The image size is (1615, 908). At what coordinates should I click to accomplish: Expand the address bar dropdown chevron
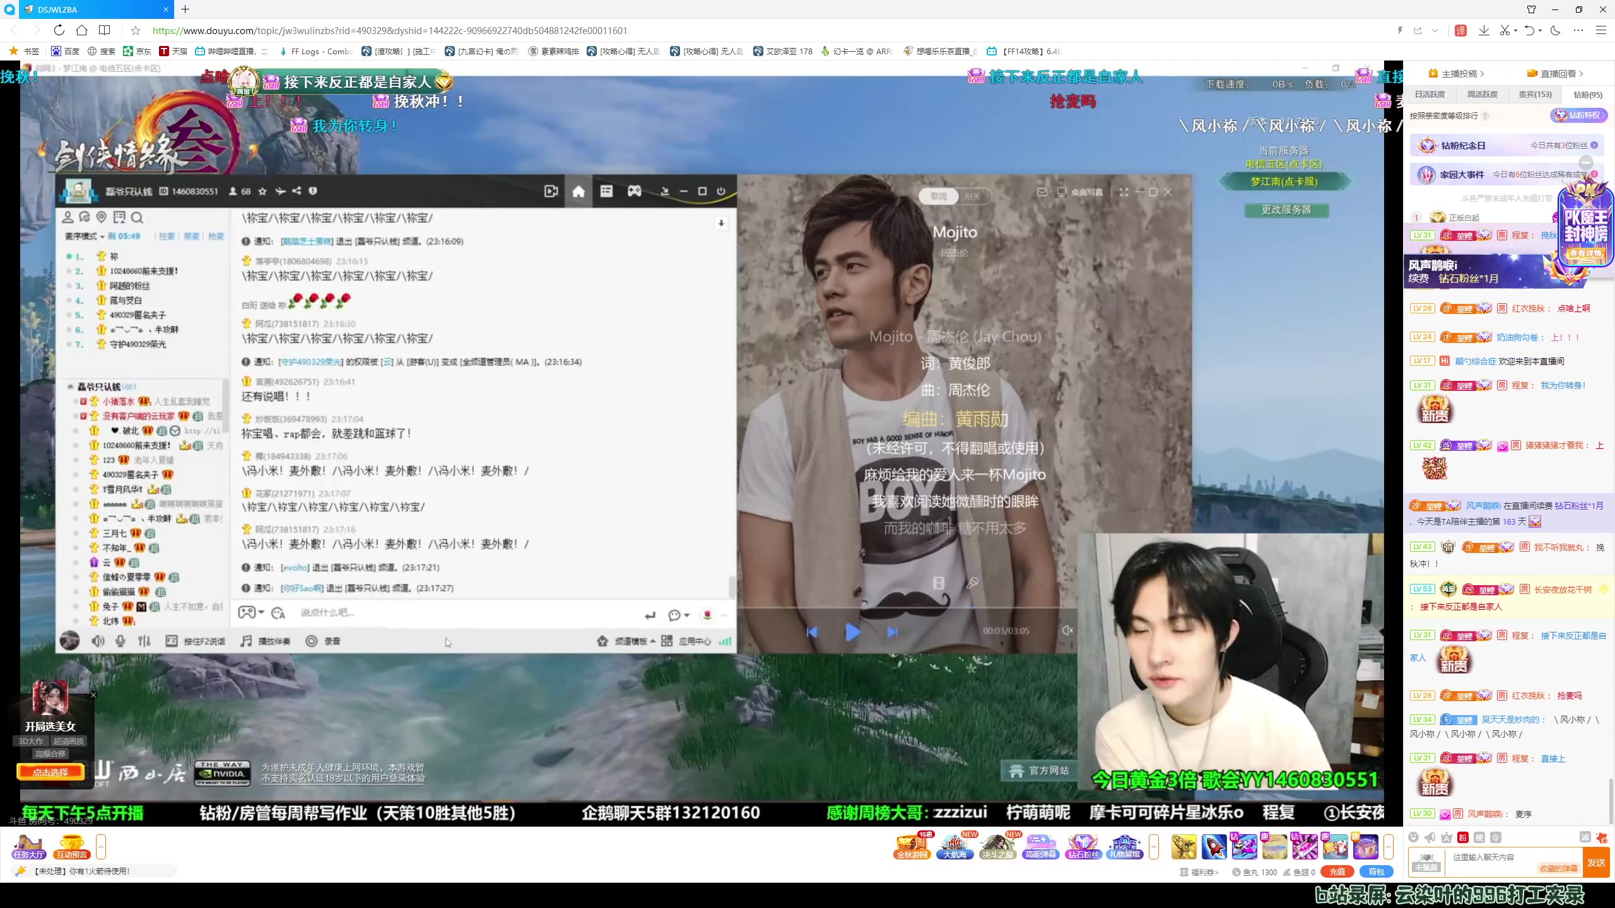pyautogui.click(x=1435, y=30)
